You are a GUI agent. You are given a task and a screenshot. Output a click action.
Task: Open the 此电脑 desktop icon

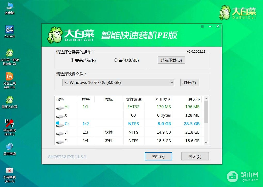coord(10,8)
